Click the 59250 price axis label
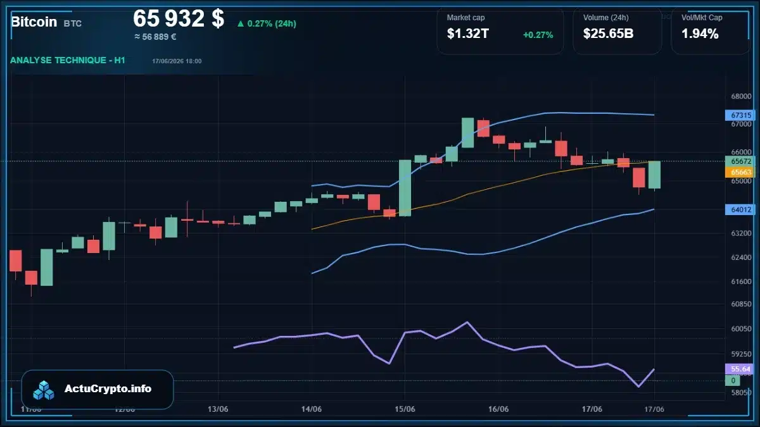The width and height of the screenshot is (760, 427). tap(740, 354)
